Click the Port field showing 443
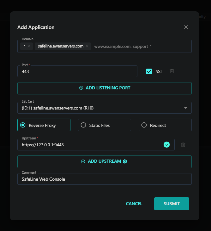 click(x=77, y=71)
